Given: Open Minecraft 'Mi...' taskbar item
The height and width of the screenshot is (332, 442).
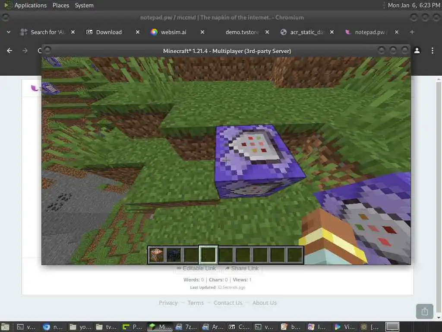Looking at the screenshot, I should coord(159,327).
